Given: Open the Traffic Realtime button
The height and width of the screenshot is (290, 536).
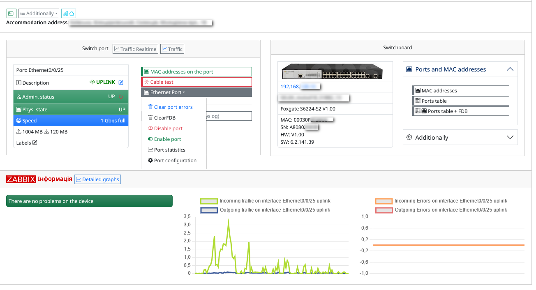Looking at the screenshot, I should pos(135,49).
